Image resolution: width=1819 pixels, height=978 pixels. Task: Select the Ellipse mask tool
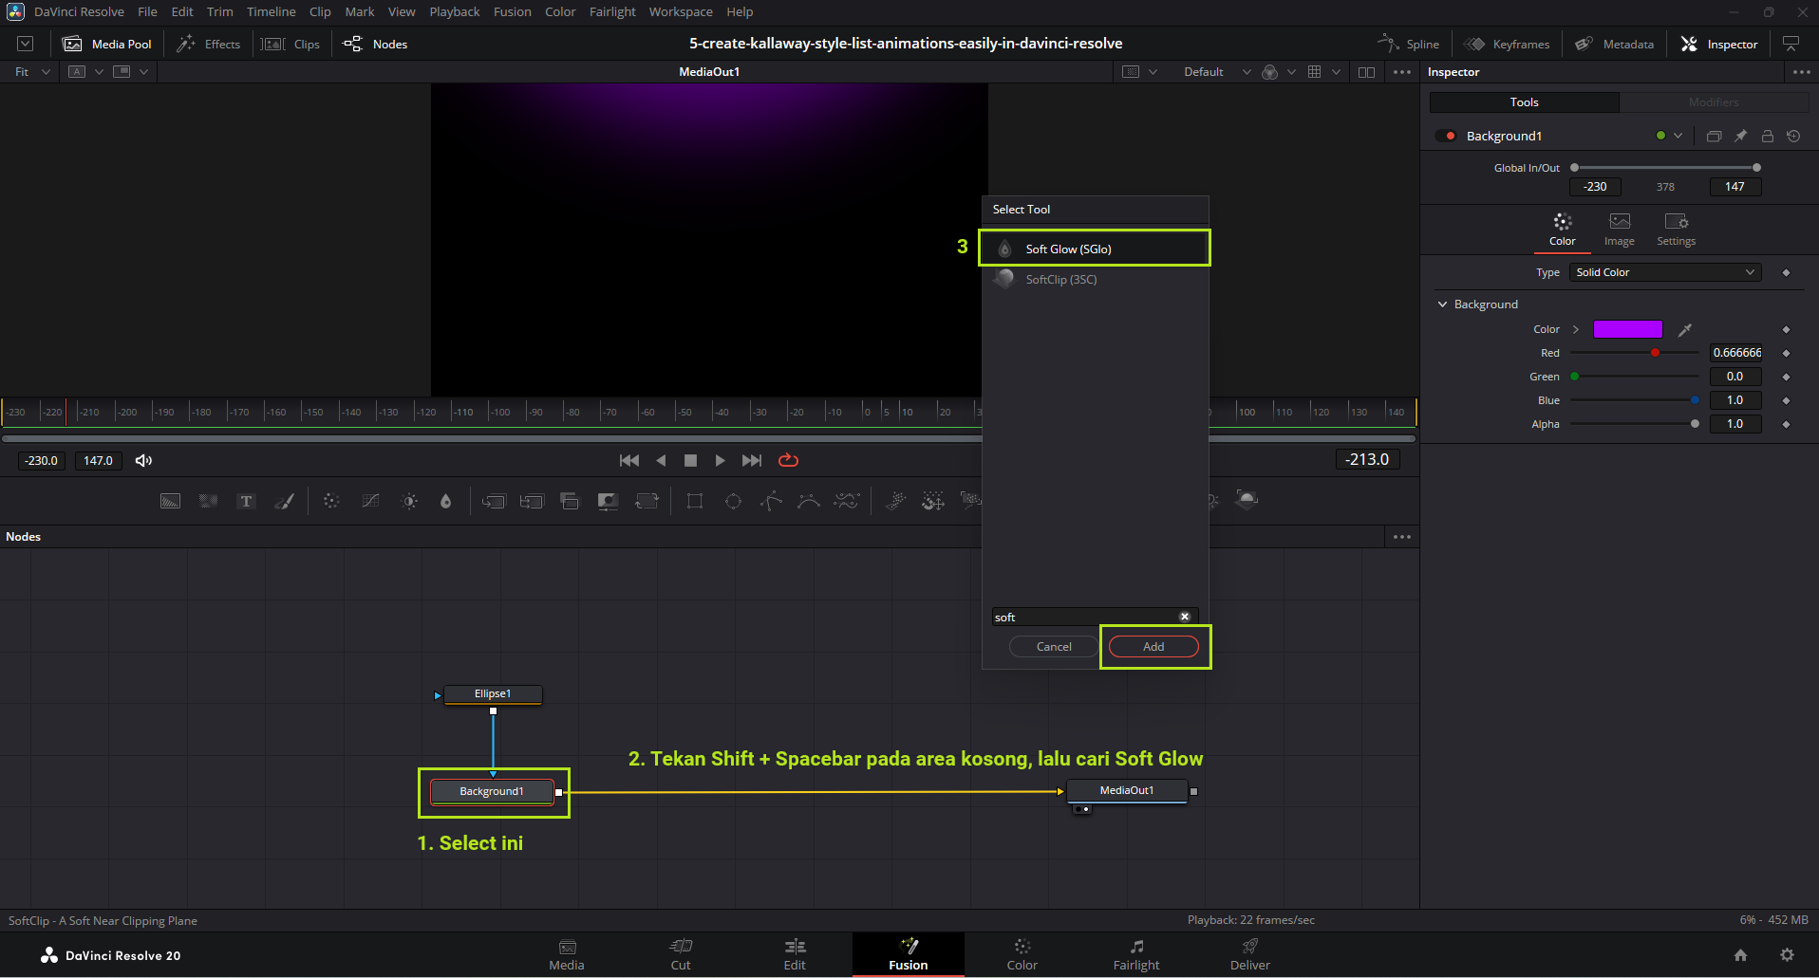click(x=733, y=501)
